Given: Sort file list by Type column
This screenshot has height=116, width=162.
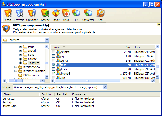Looking at the screenshot, I should click(144, 47).
